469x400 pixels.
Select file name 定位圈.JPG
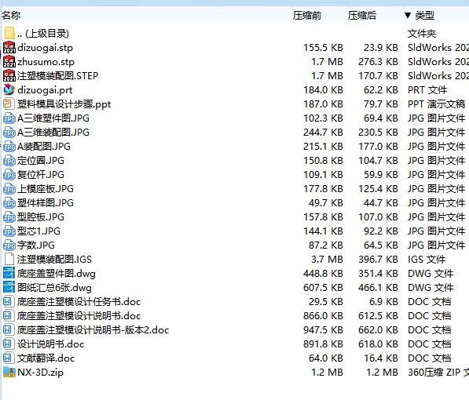[41, 161]
